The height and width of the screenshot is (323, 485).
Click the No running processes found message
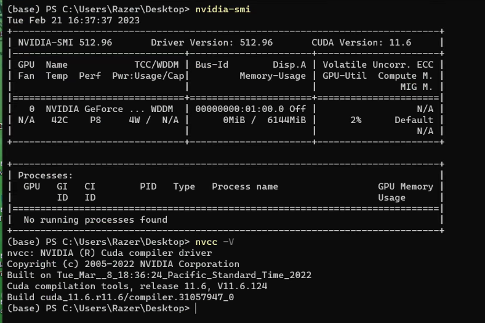click(95, 220)
